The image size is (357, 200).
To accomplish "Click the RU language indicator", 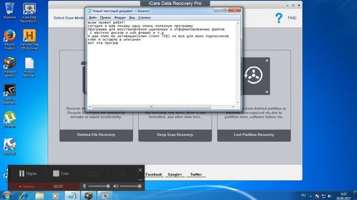I will 303,195.
